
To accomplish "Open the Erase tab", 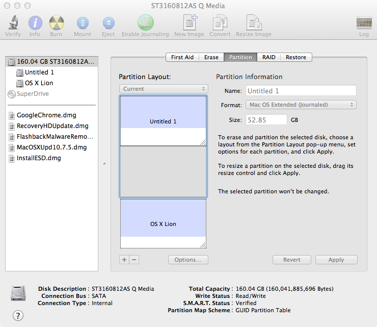I will (x=211, y=57).
